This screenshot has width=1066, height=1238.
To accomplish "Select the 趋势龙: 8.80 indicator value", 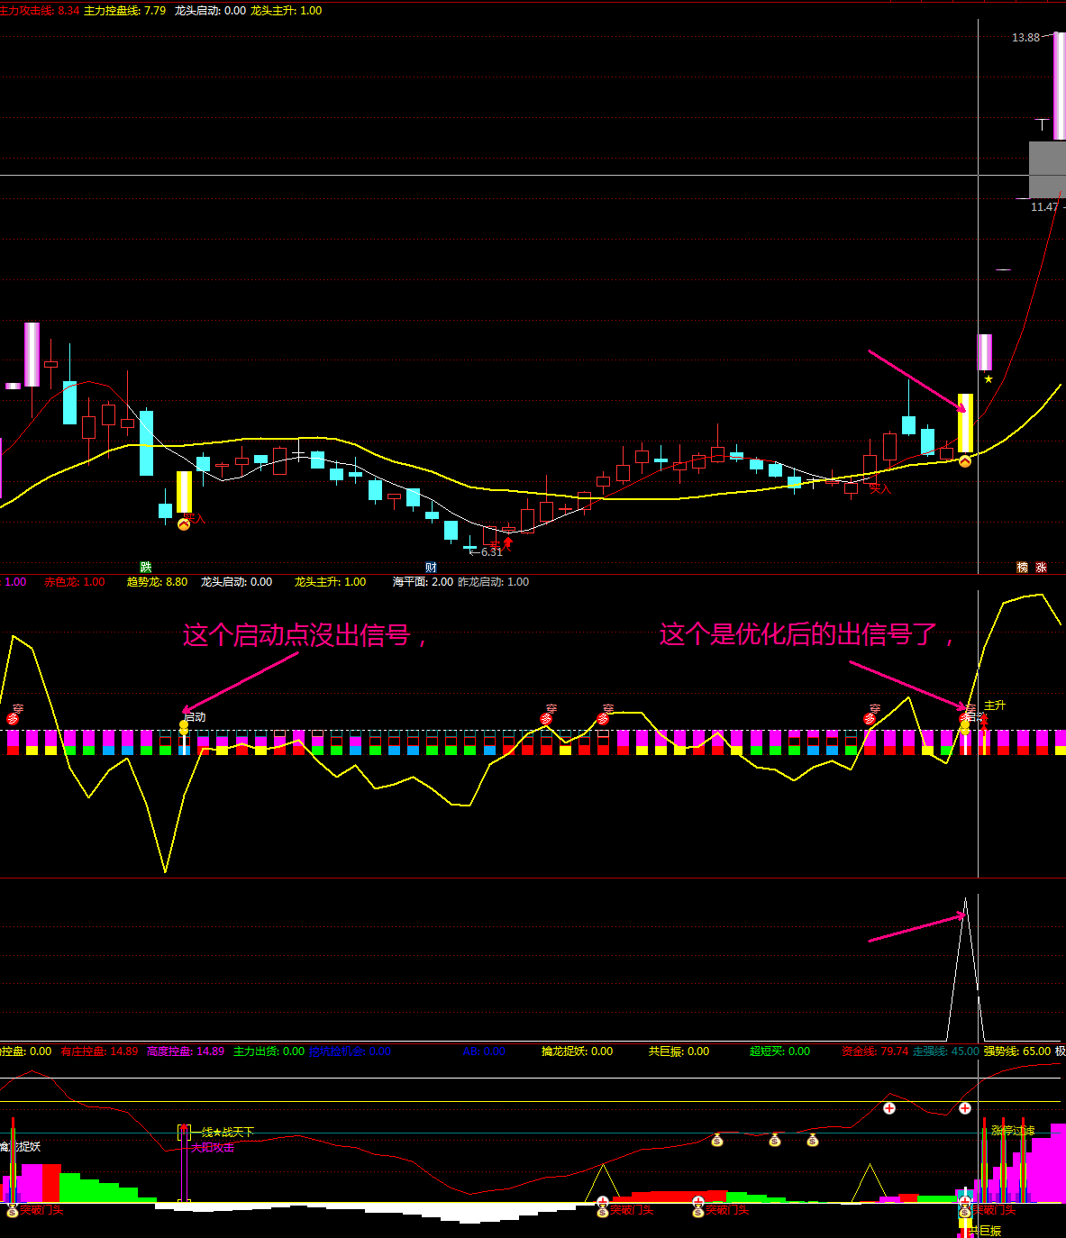I will (158, 582).
